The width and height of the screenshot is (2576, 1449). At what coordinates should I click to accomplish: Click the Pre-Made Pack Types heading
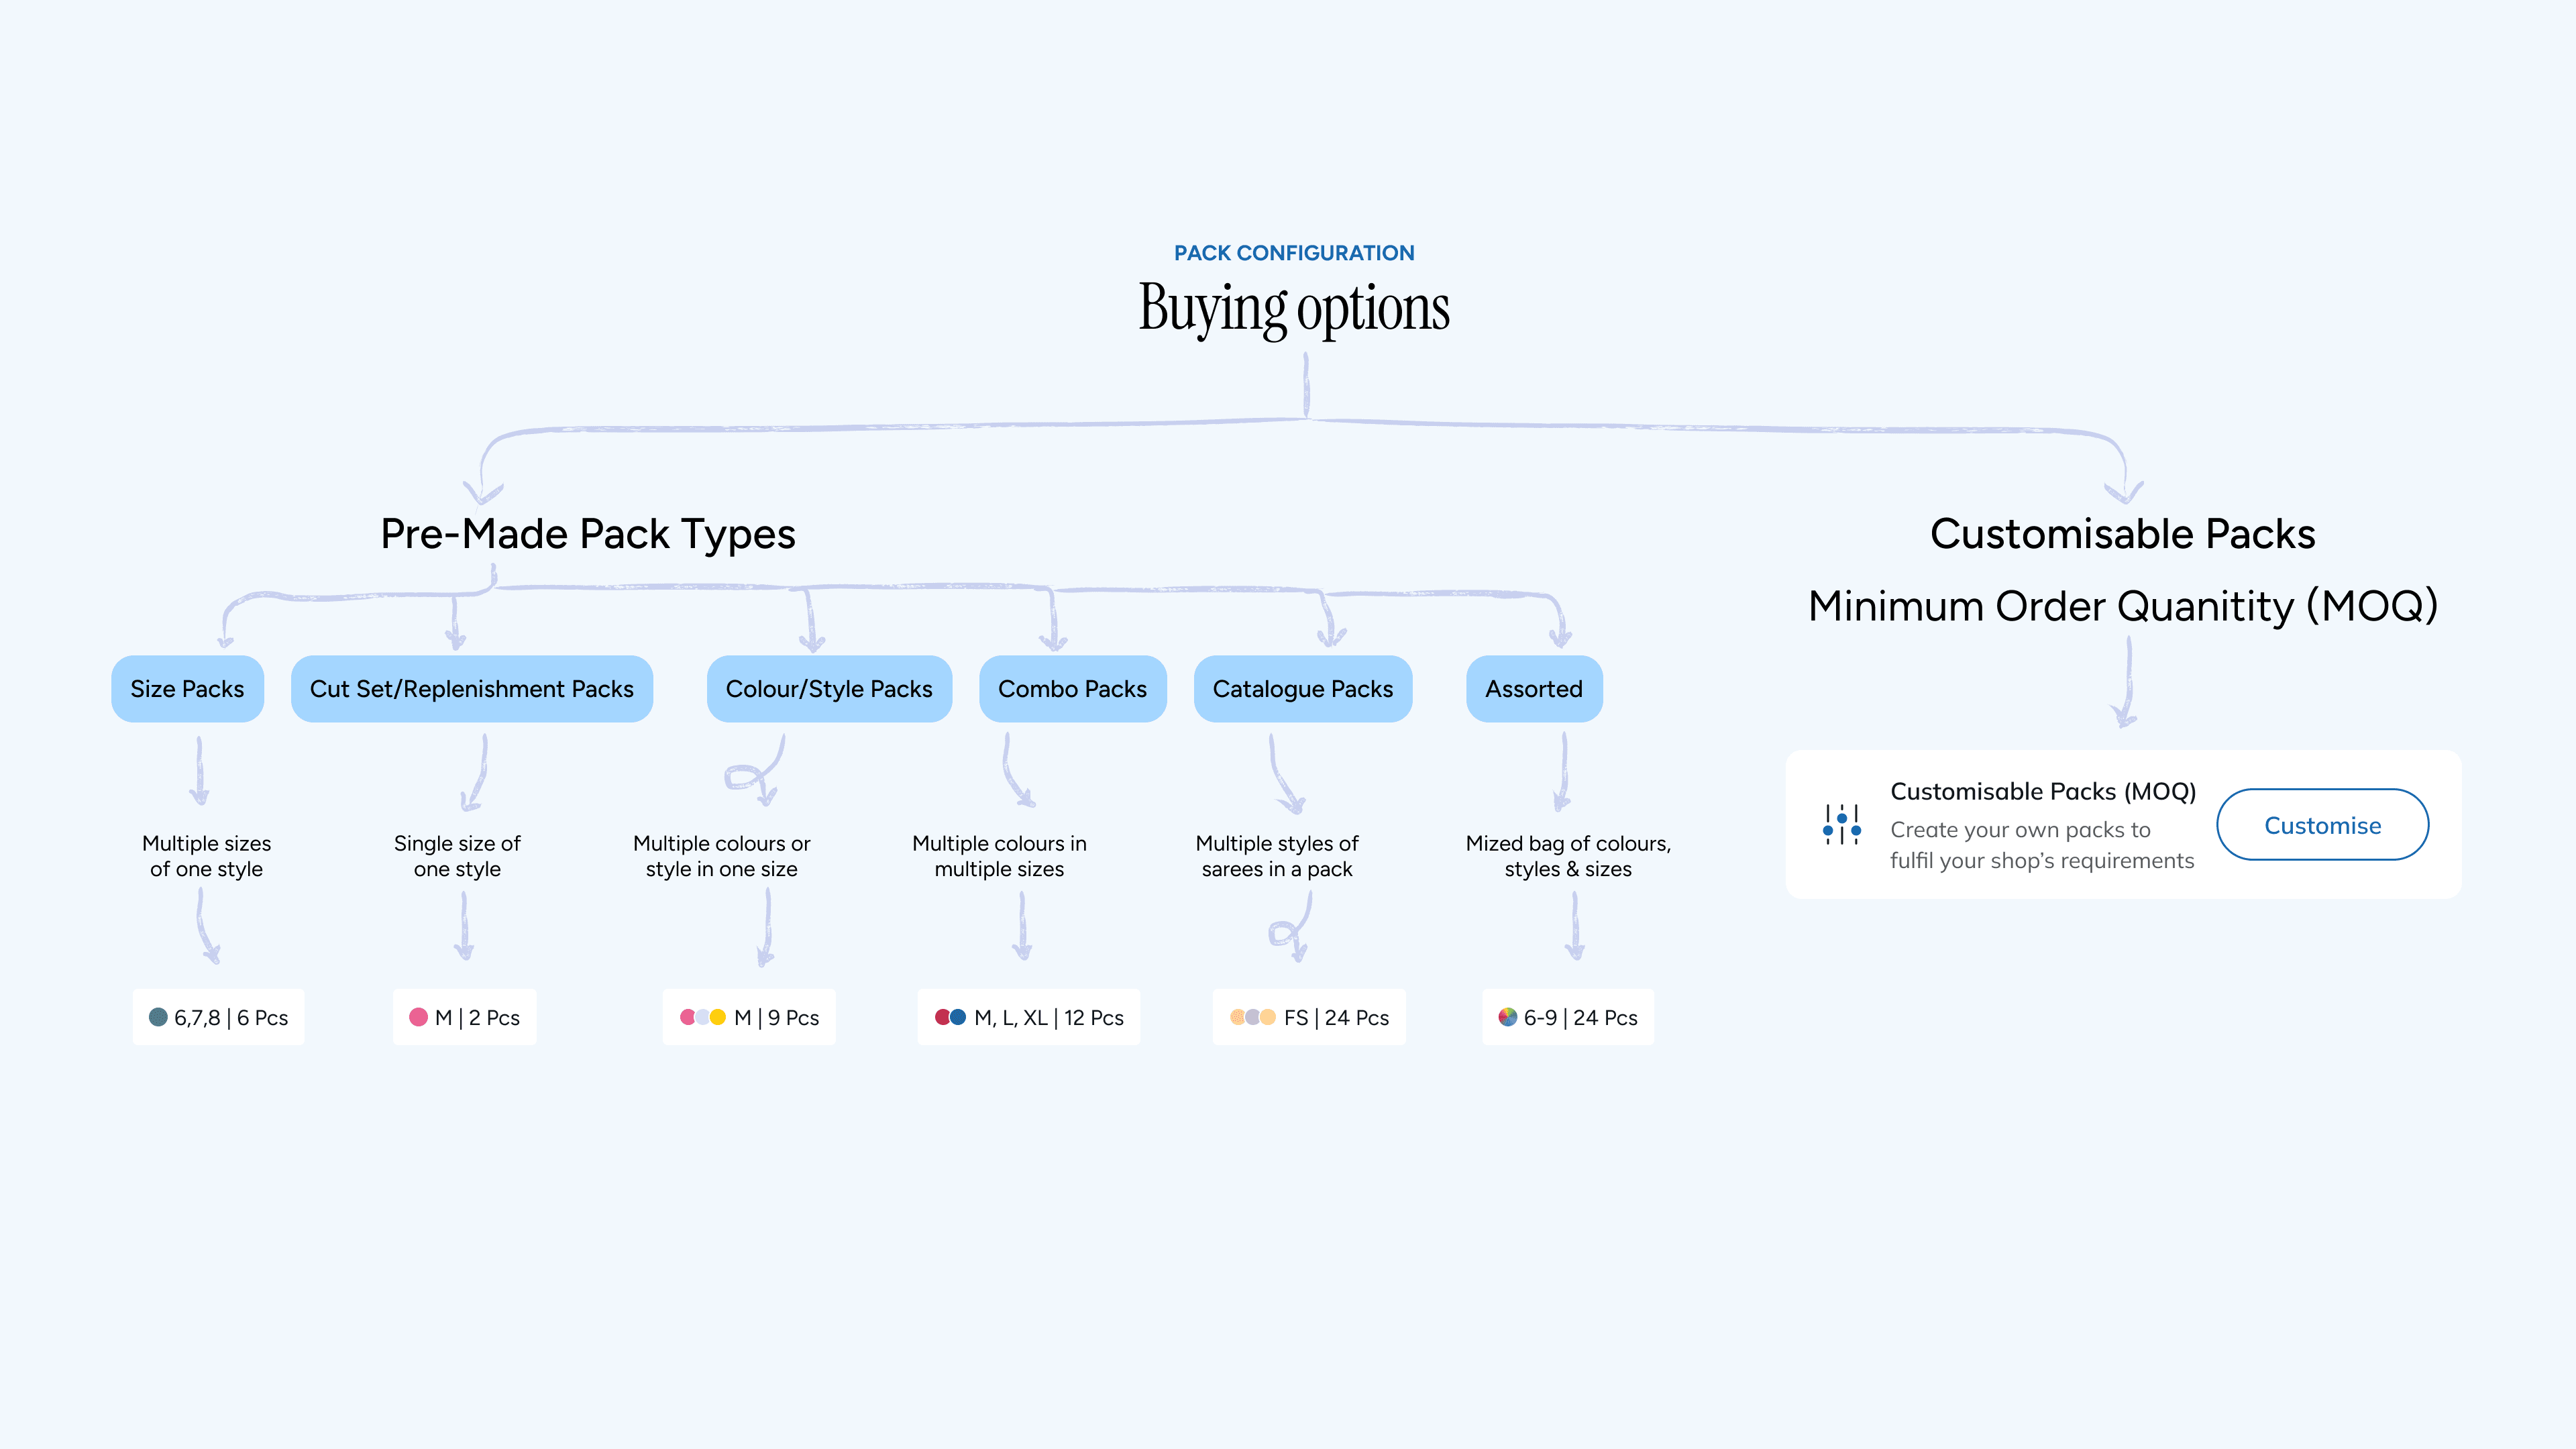coord(588,534)
